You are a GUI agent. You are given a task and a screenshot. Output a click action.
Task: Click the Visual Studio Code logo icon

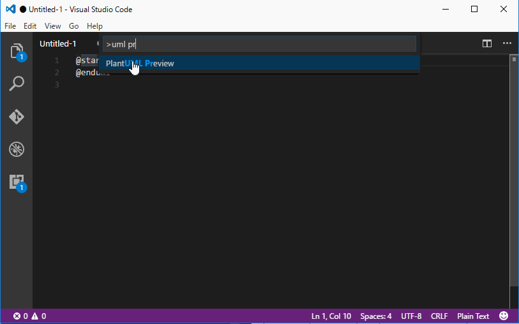[x=11, y=10]
